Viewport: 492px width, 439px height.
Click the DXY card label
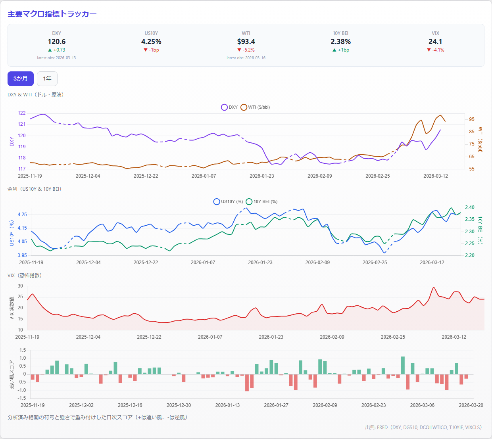[57, 33]
